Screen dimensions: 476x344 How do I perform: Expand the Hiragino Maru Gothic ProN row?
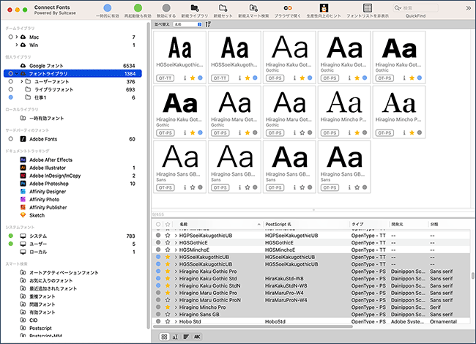176,300
